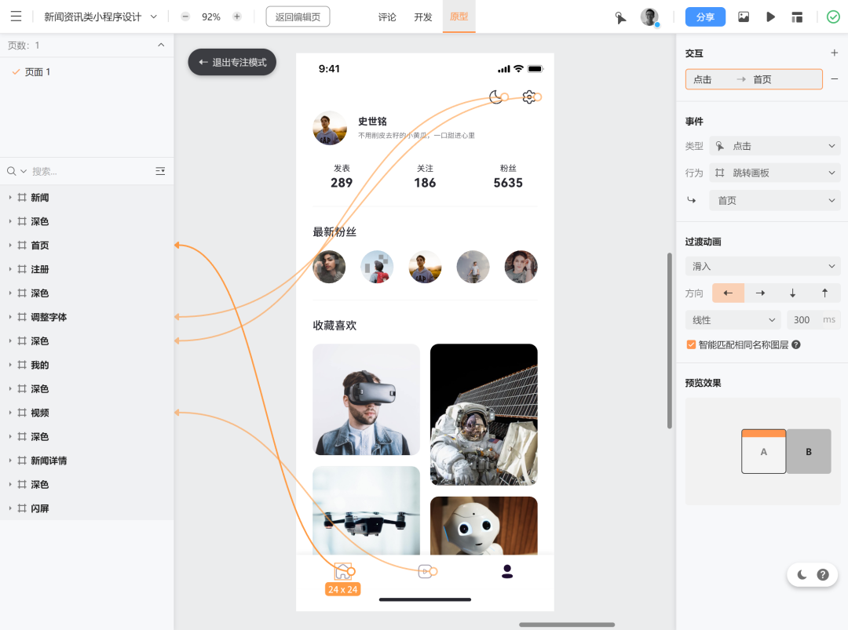Open event type dropdown 点击

point(774,146)
